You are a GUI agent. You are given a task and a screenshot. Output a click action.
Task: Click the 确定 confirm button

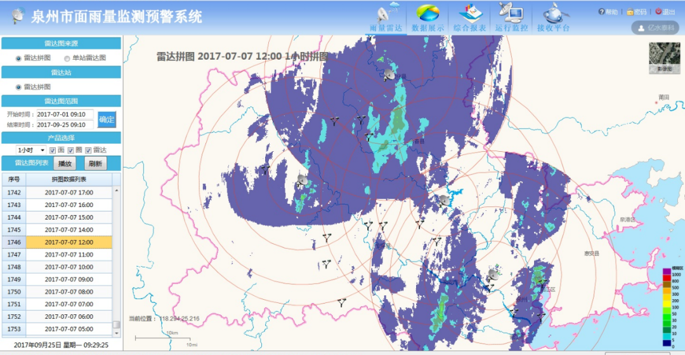107,119
